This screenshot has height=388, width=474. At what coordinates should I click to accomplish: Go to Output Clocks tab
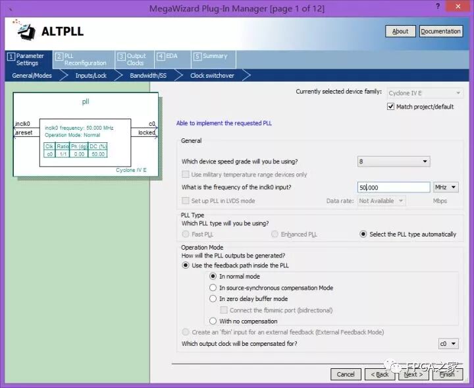132,59
